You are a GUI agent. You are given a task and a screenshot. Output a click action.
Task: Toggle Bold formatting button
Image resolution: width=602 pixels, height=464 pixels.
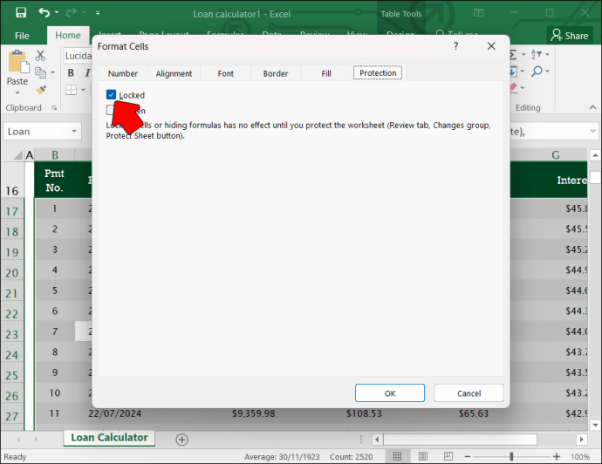click(71, 73)
